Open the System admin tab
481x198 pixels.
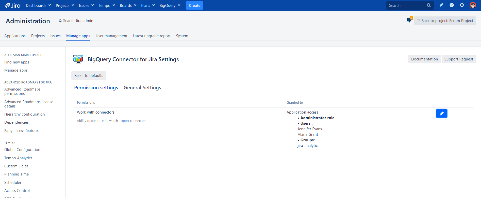(182, 36)
